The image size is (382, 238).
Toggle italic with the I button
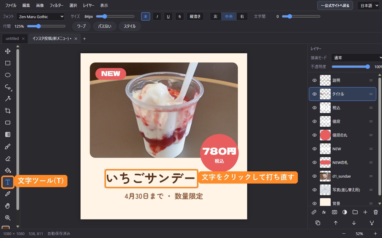157,17
